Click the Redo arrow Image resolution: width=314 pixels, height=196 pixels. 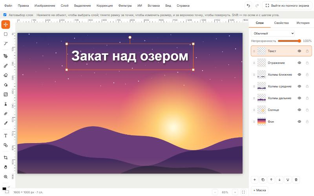(x=257, y=5)
